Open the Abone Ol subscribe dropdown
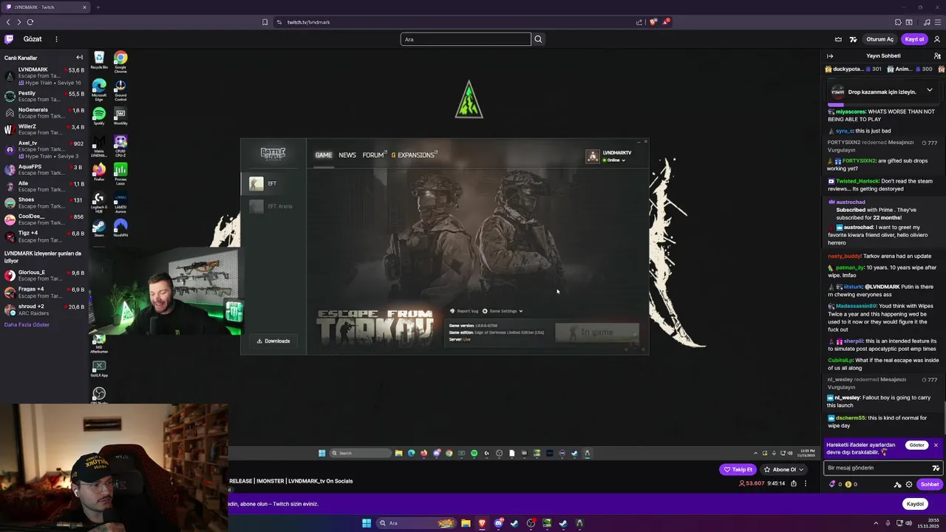 click(784, 469)
